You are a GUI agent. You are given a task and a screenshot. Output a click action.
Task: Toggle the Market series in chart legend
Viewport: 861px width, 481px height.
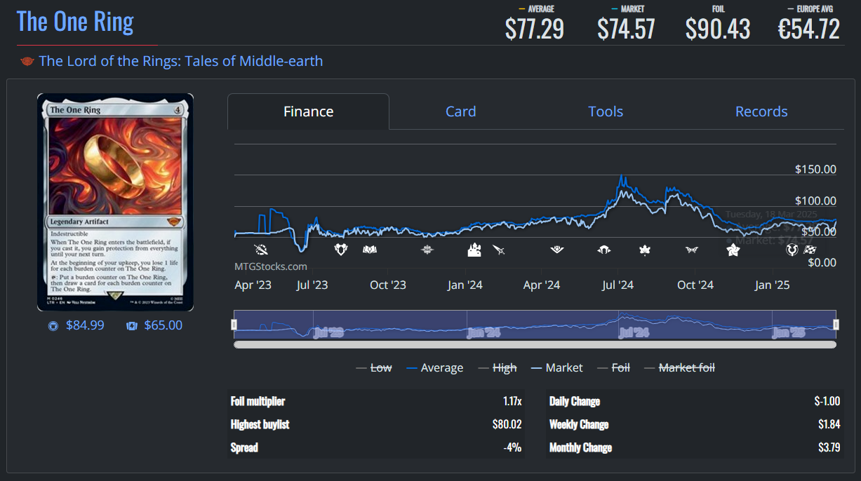point(557,367)
